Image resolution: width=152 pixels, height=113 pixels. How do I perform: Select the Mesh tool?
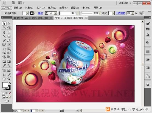tap(4, 62)
